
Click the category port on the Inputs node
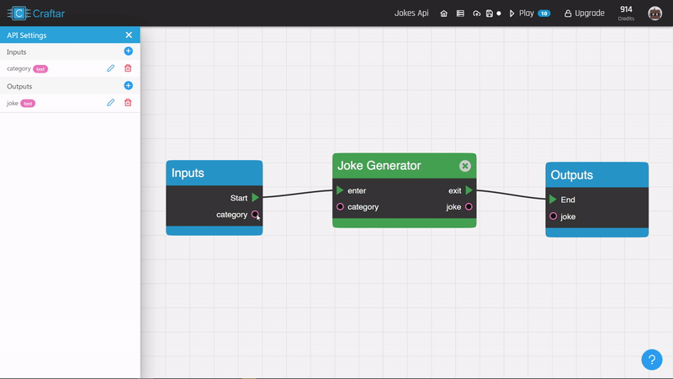click(255, 215)
